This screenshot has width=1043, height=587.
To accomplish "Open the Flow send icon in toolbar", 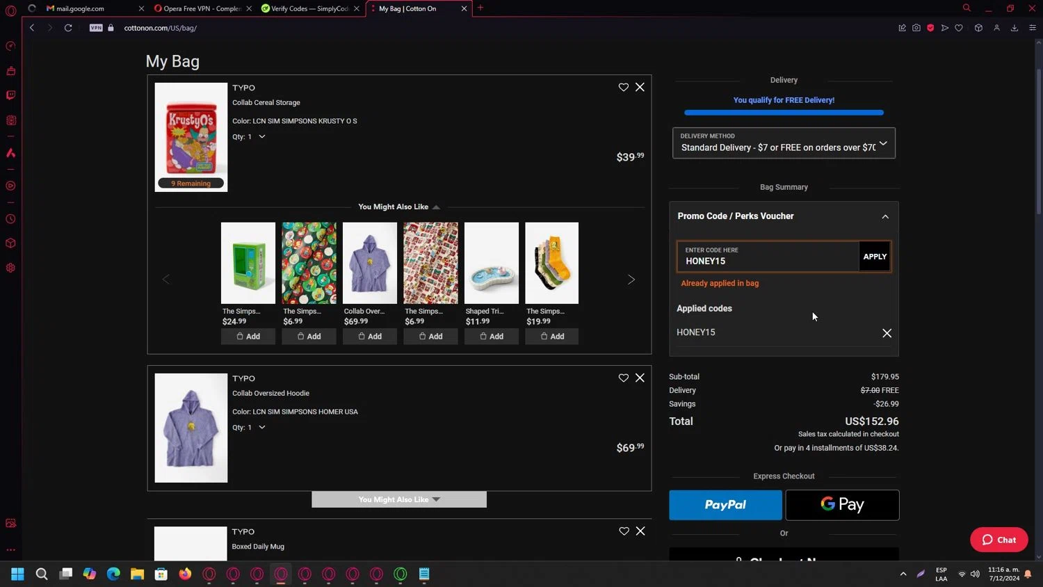I will point(944,28).
